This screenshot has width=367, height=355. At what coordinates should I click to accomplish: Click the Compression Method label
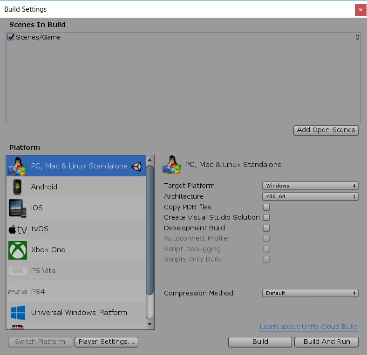(198, 293)
